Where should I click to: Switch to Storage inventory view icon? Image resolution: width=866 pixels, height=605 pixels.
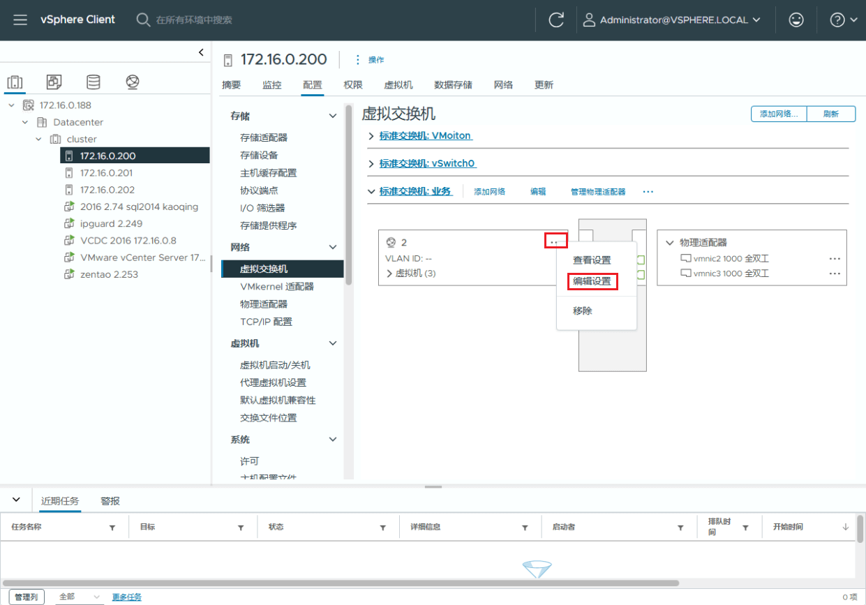coord(93,82)
